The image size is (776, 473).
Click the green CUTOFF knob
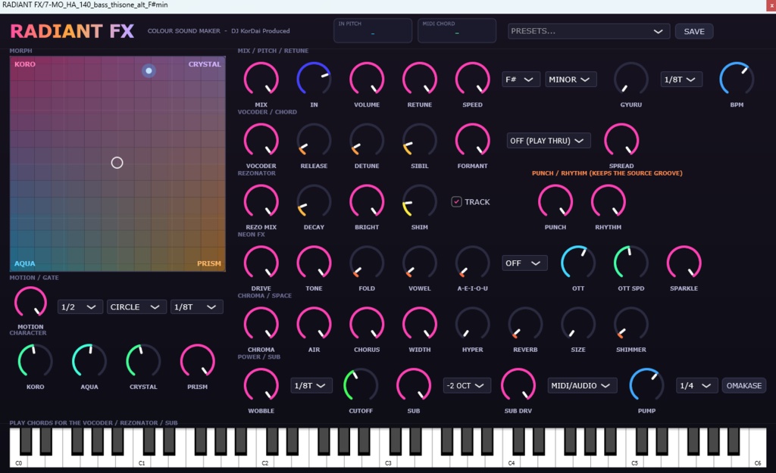point(361,385)
